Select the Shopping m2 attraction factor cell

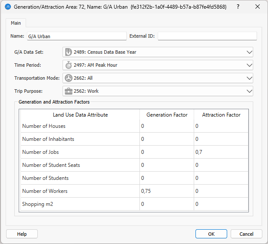pyautogui.click(x=221, y=204)
